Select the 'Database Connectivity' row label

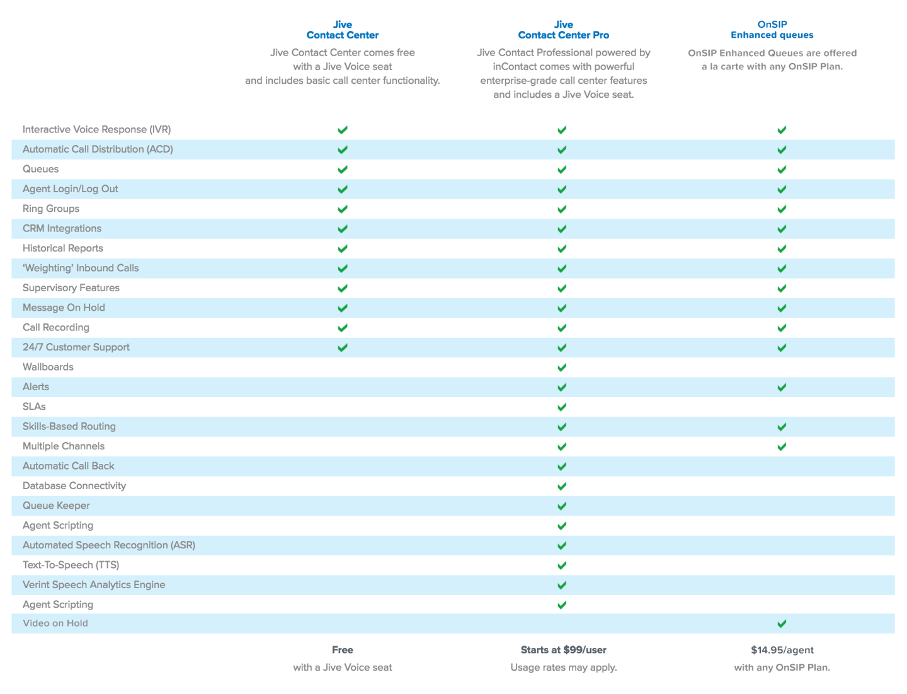click(74, 486)
